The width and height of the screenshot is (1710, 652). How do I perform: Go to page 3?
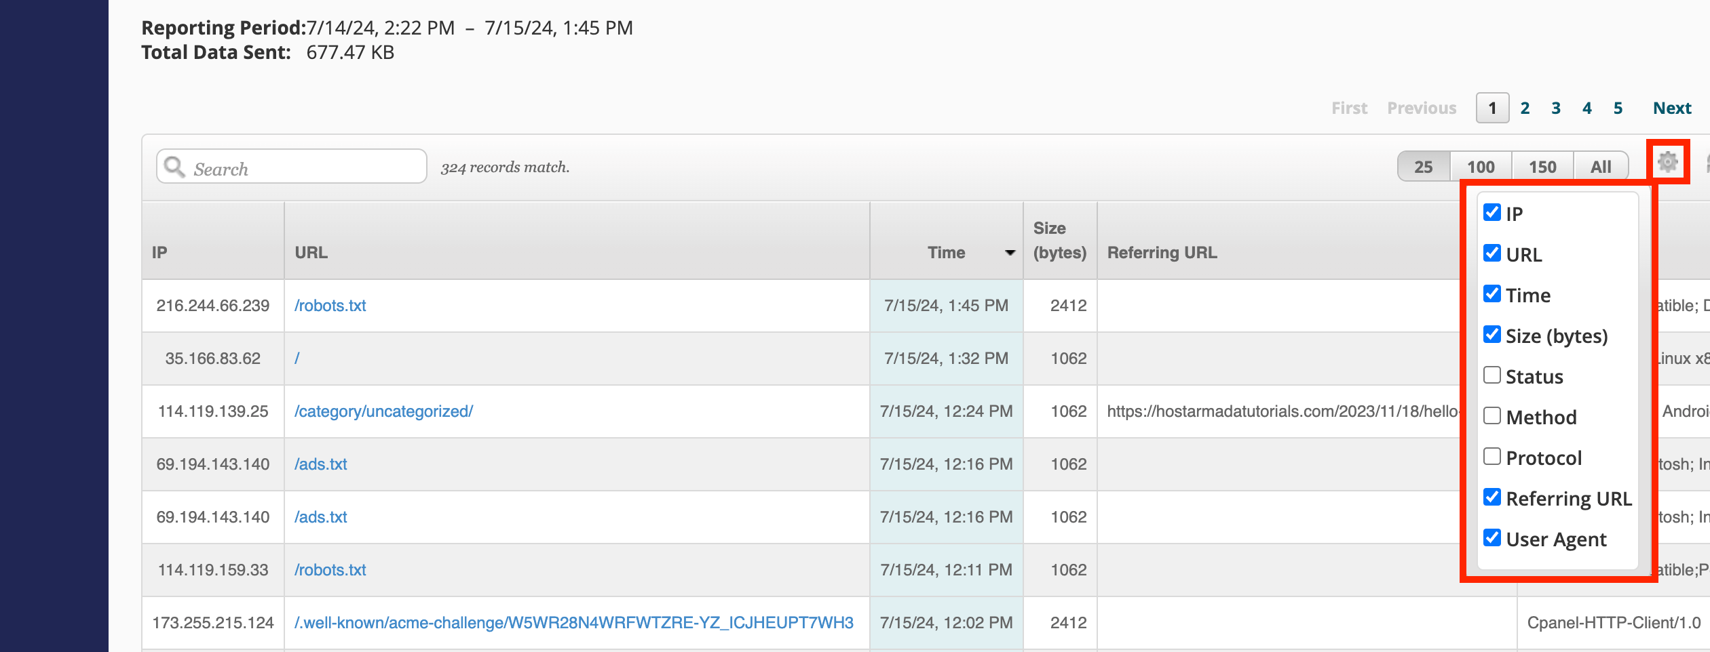1556,108
